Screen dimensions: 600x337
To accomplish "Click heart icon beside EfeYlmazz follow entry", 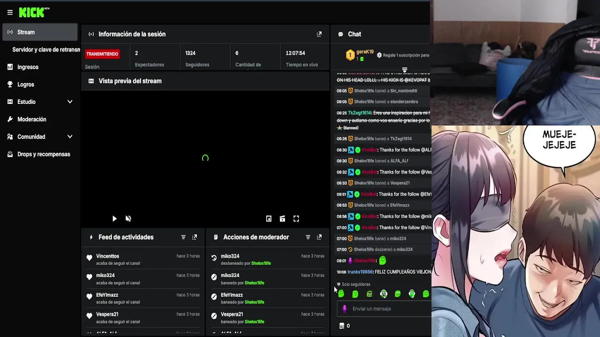I will [89, 297].
